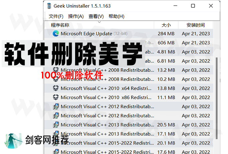Open the 查看(V) menu
This screenshot has height=154, width=228.
tap(96, 16)
